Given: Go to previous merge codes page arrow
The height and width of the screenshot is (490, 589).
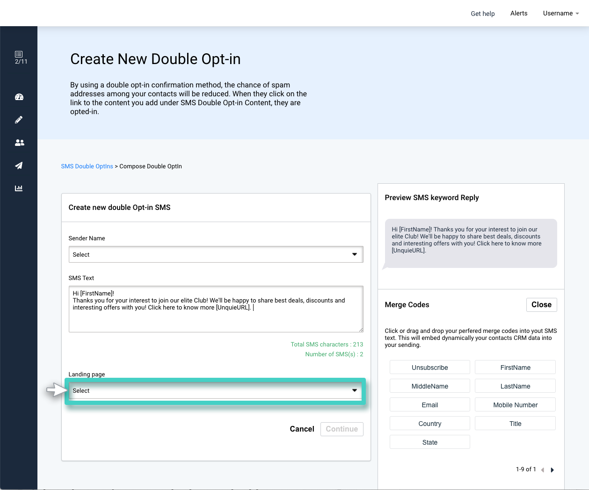Looking at the screenshot, I should tap(543, 470).
